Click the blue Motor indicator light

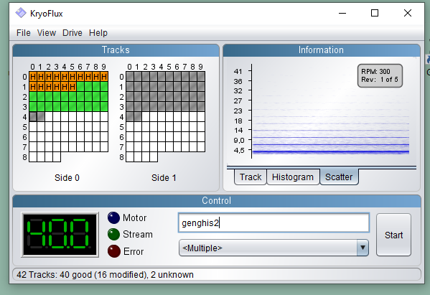coord(113,218)
